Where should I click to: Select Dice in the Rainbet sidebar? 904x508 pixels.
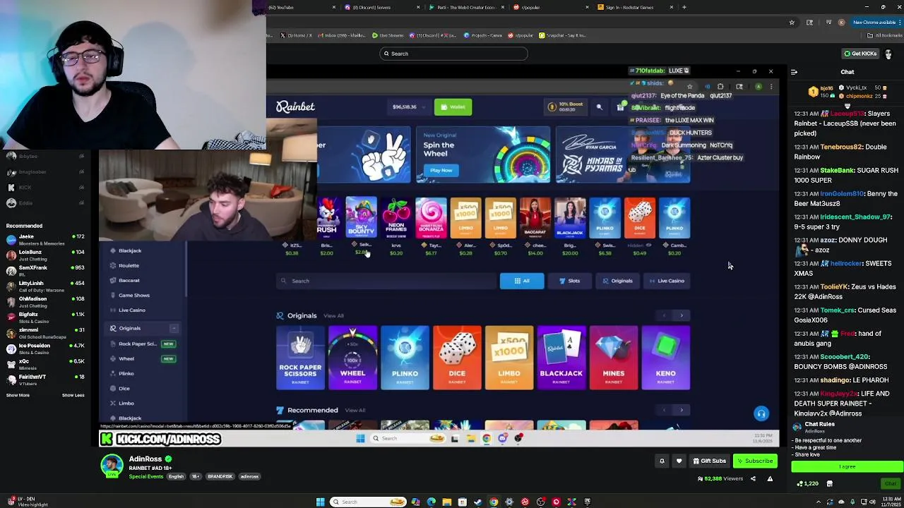point(124,388)
